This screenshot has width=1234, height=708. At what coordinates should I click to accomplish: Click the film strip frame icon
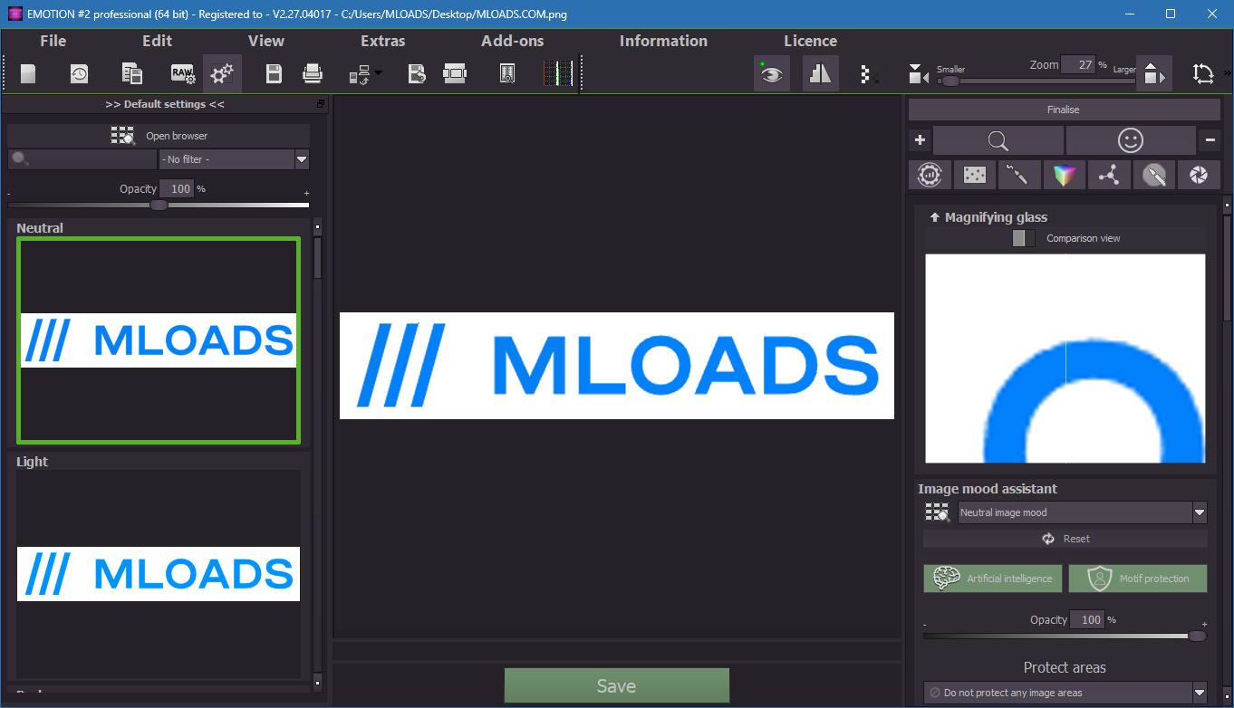(455, 74)
